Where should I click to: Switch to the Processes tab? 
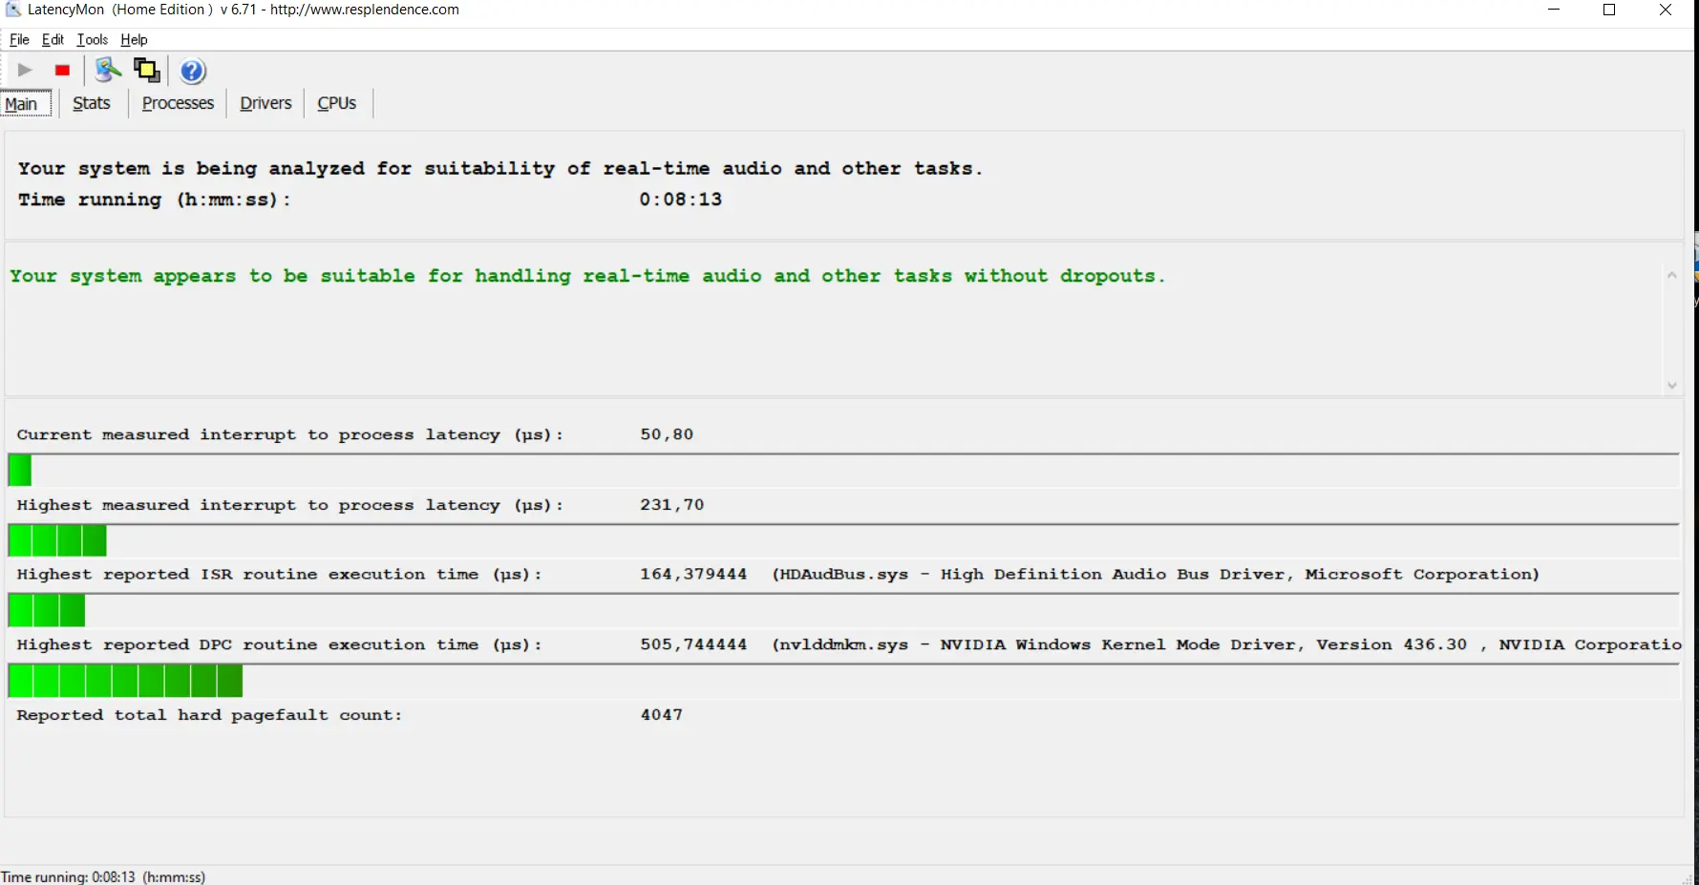pyautogui.click(x=178, y=103)
